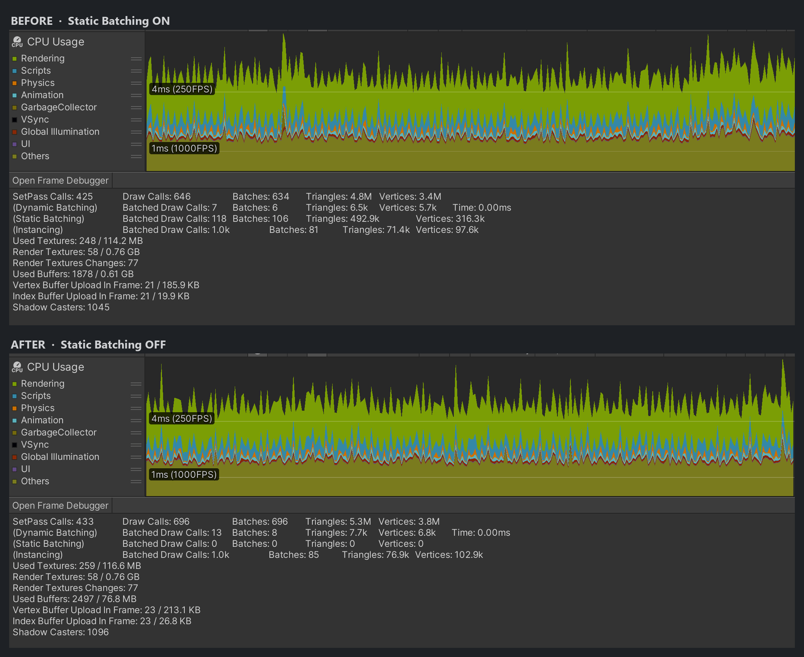This screenshot has width=804, height=657.
Task: Toggle Animation color swatch in AFTER panel
Action: [x=15, y=421]
